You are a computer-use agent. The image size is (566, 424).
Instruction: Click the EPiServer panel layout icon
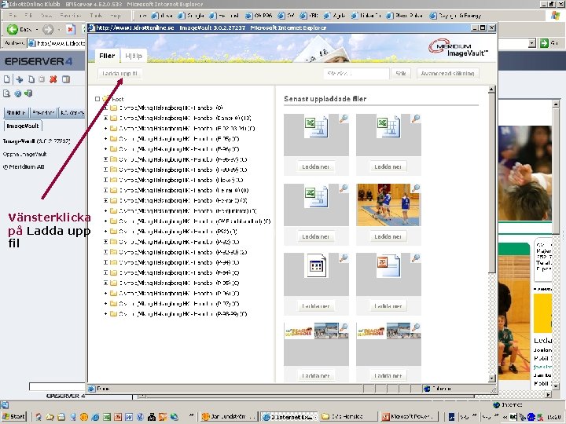[x=66, y=79]
